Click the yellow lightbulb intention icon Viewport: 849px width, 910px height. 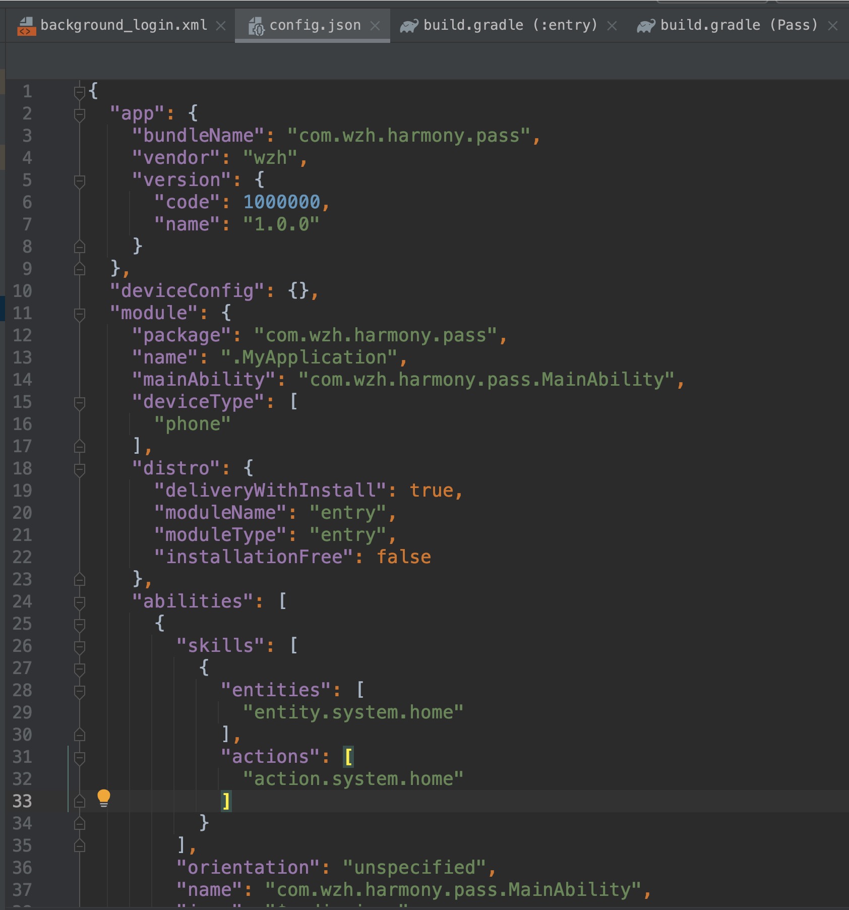(x=103, y=798)
